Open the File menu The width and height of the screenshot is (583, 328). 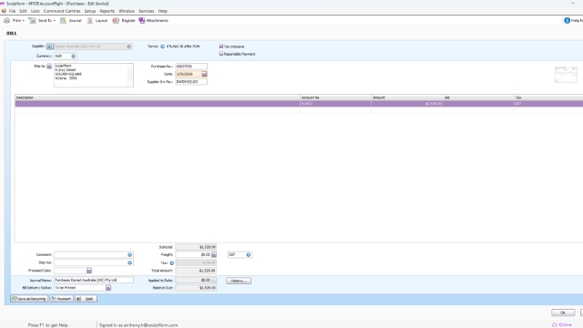click(12, 11)
